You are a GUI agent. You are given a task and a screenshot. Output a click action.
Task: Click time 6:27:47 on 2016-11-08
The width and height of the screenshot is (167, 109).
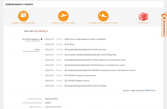pyautogui.click(x=59, y=60)
